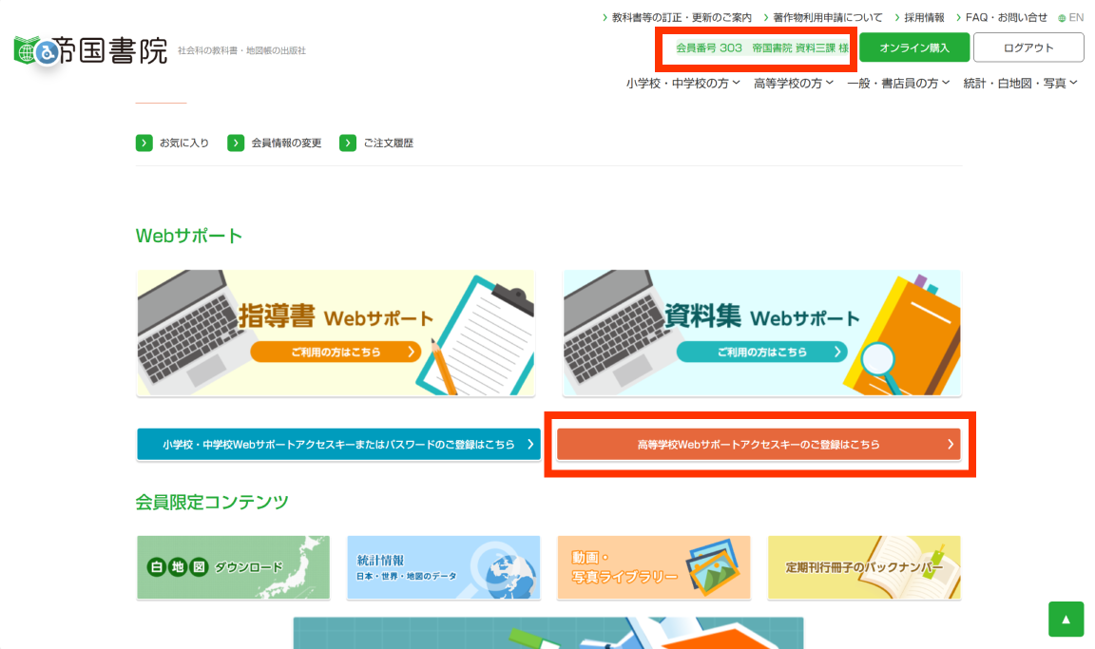The width and height of the screenshot is (1095, 649).
Task: Click the green arrow icon beside お気に入り
Action: click(144, 143)
